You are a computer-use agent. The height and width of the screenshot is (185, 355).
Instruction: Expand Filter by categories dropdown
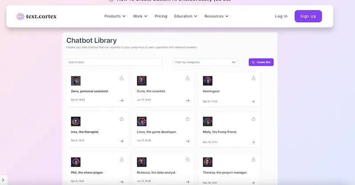click(205, 63)
